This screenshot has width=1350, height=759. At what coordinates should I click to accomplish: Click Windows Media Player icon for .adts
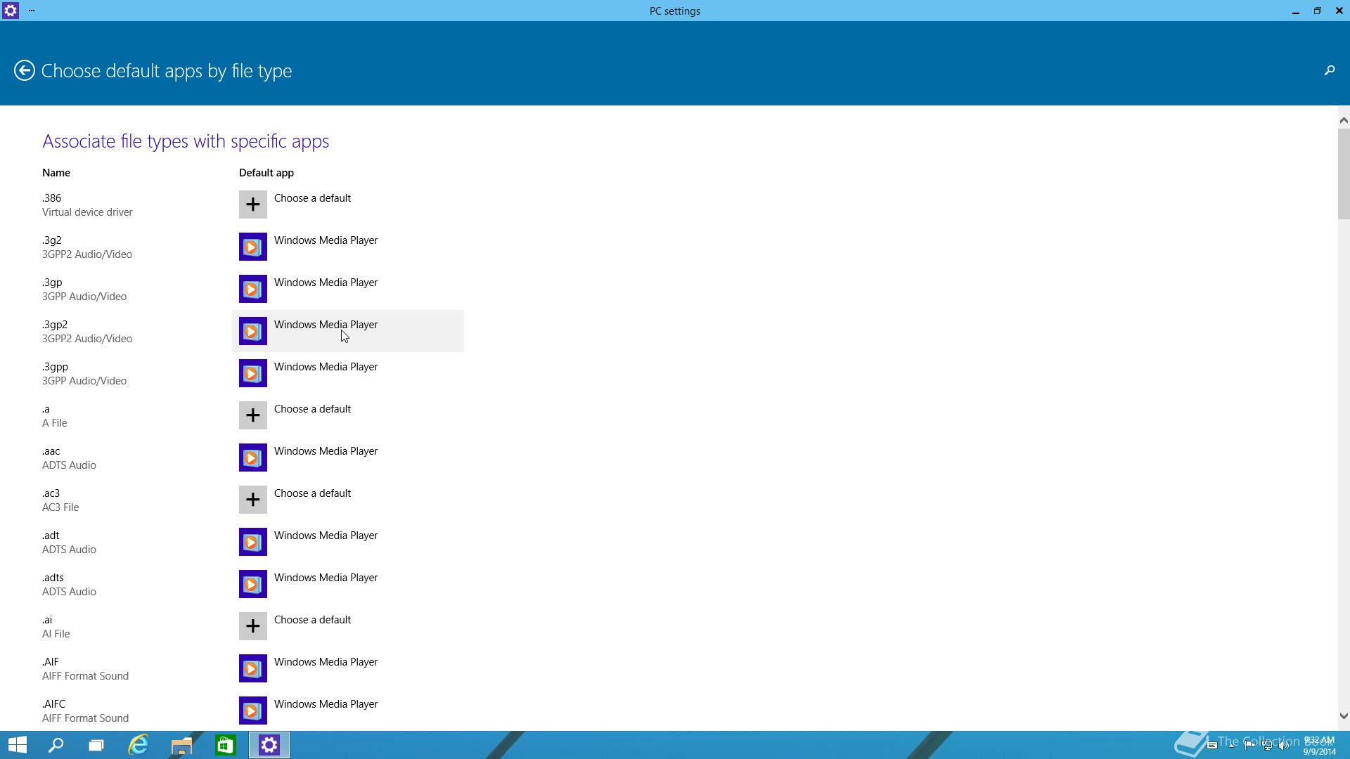pyautogui.click(x=253, y=584)
